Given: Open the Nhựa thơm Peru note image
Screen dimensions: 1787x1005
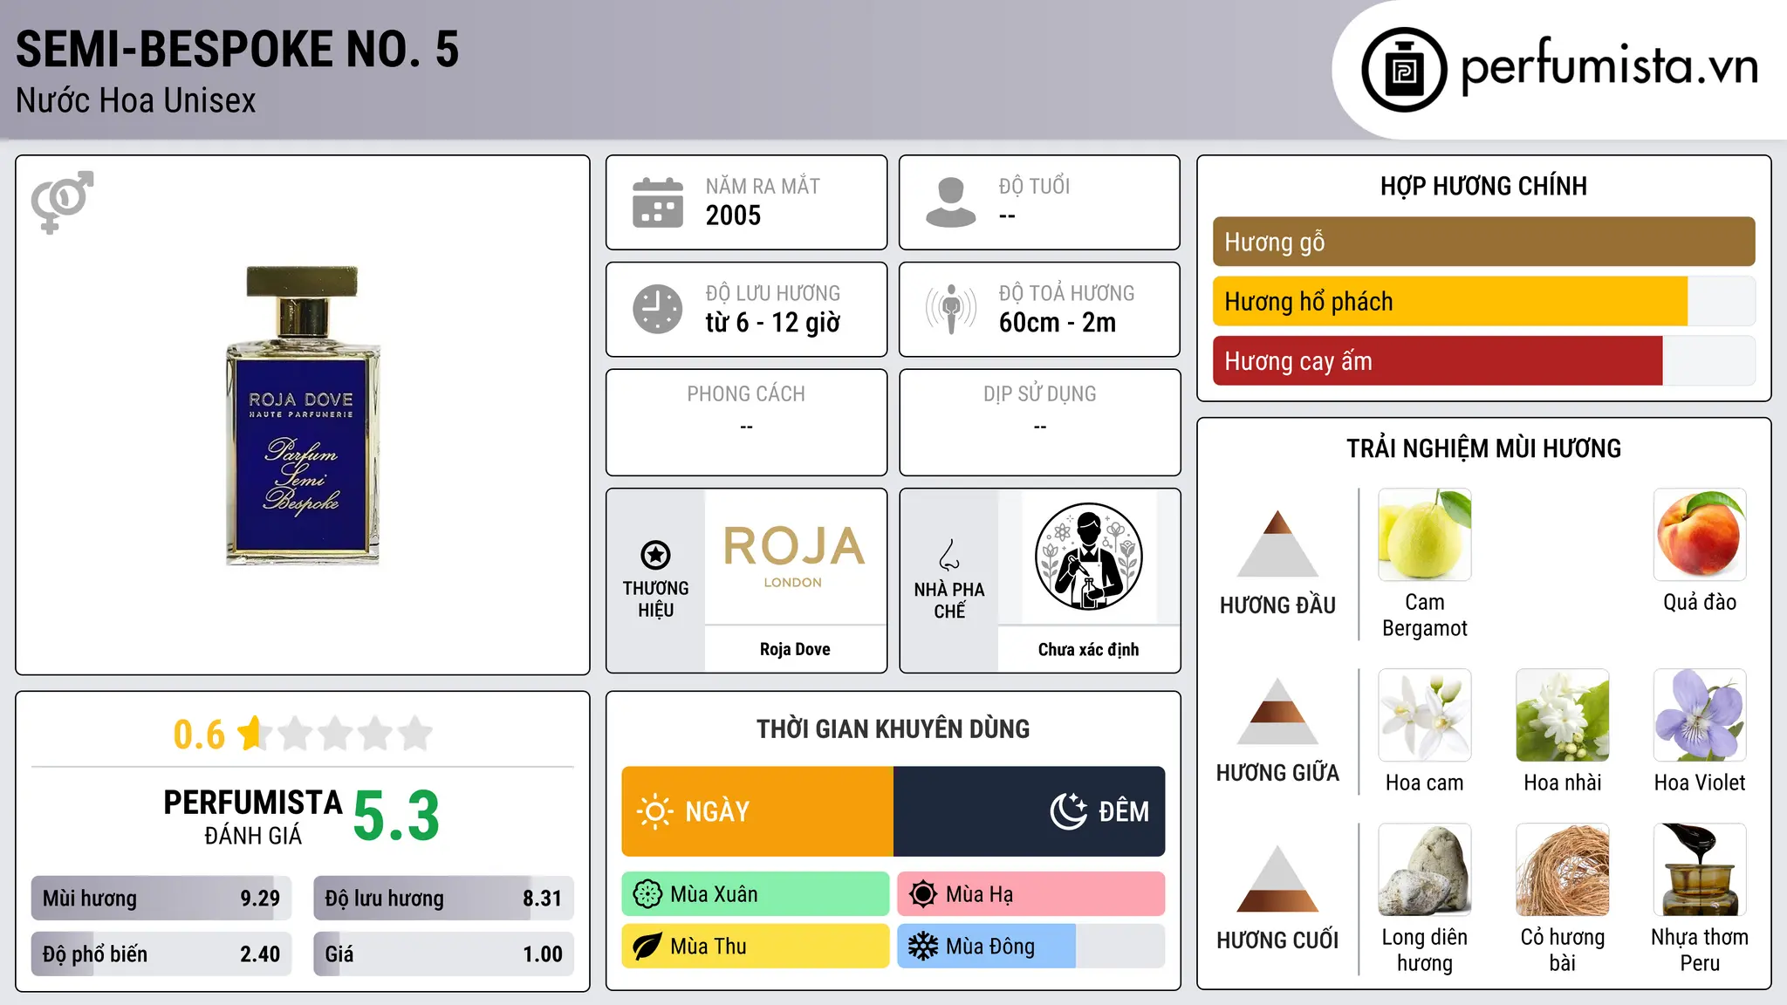Looking at the screenshot, I should coord(1700,870).
